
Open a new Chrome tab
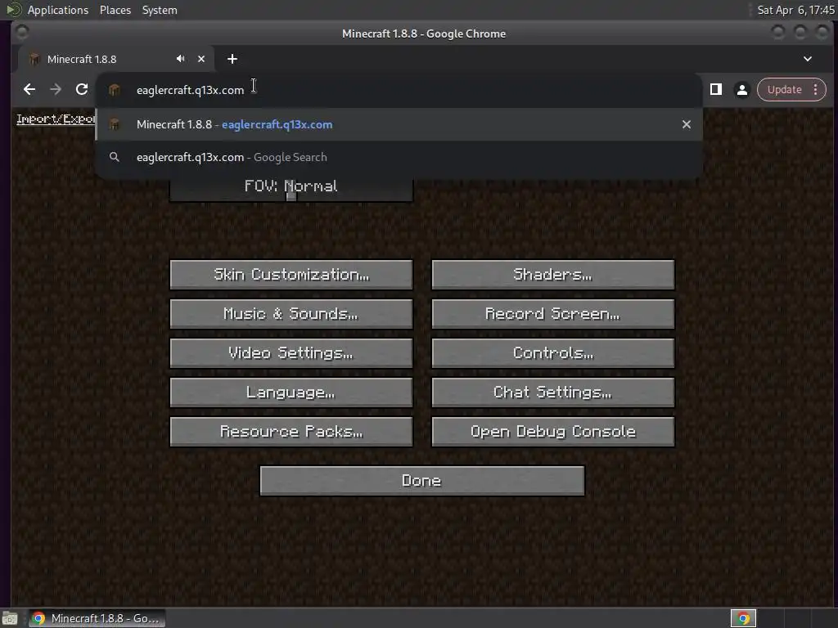[232, 59]
